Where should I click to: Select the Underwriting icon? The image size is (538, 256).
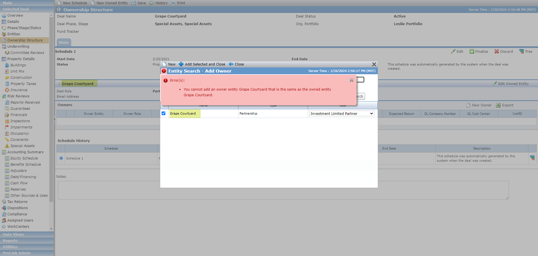[x=4, y=47]
